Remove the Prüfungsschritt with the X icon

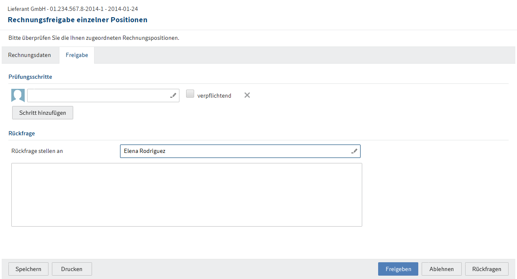247,95
